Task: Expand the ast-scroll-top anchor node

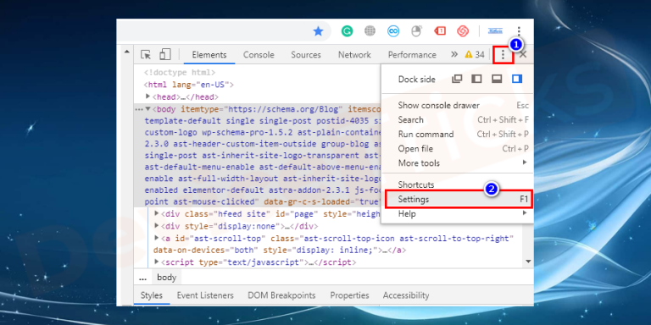Action: (157, 239)
